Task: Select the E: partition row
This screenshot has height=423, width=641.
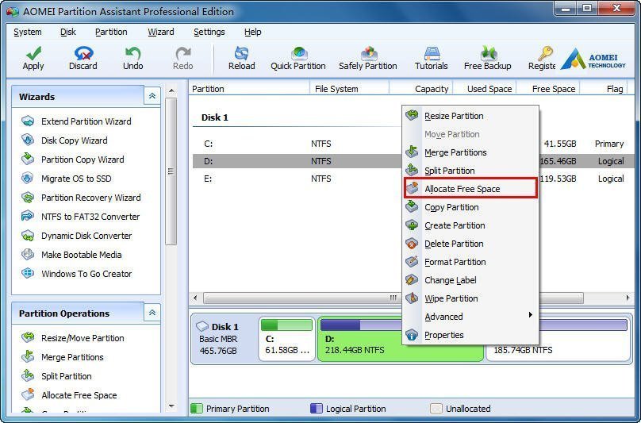Action: point(413,179)
